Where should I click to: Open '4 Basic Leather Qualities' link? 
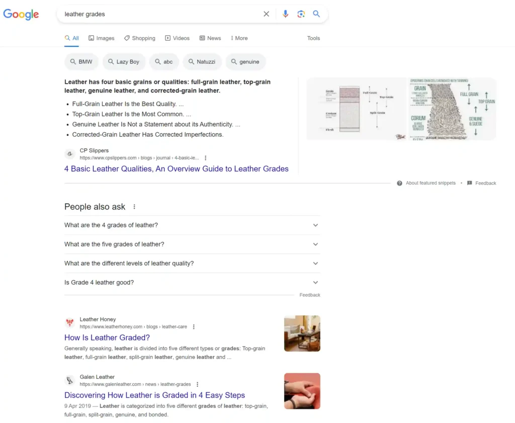tap(177, 169)
